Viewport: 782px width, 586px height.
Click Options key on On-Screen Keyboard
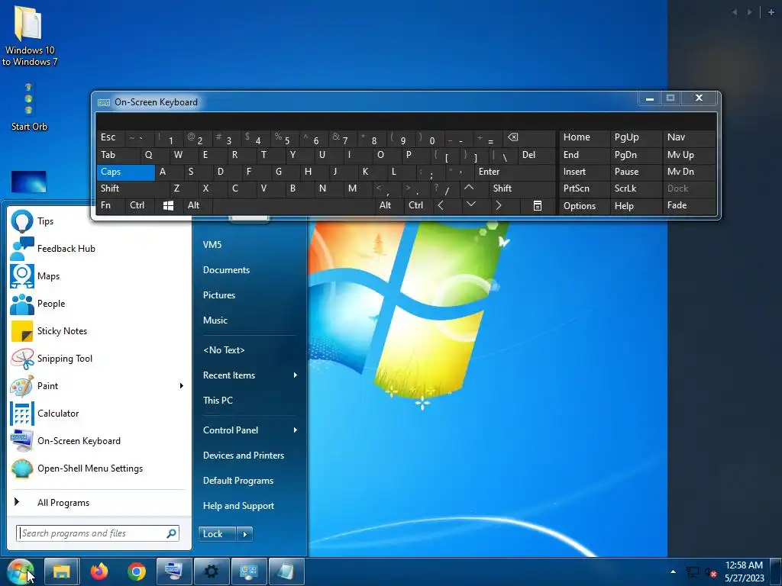584,205
